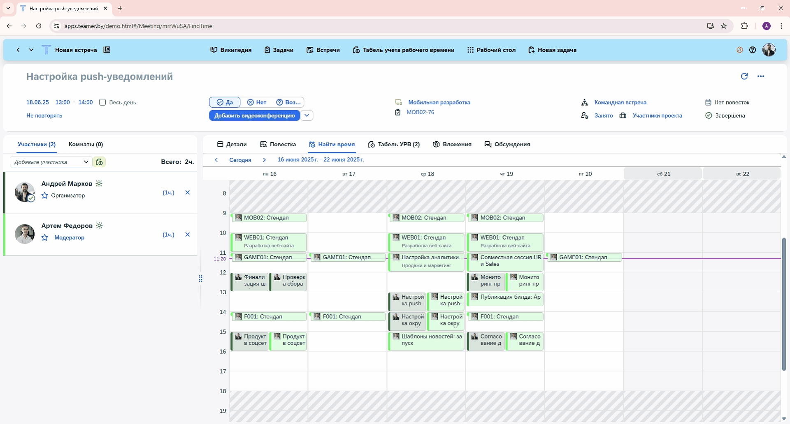790x424 pixels.
Task: Click star icon next to Модератор role
Action: 45,237
